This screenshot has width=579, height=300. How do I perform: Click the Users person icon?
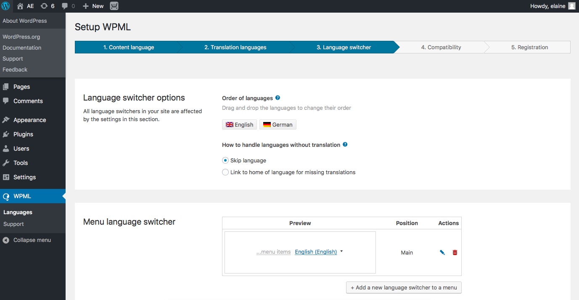6,149
